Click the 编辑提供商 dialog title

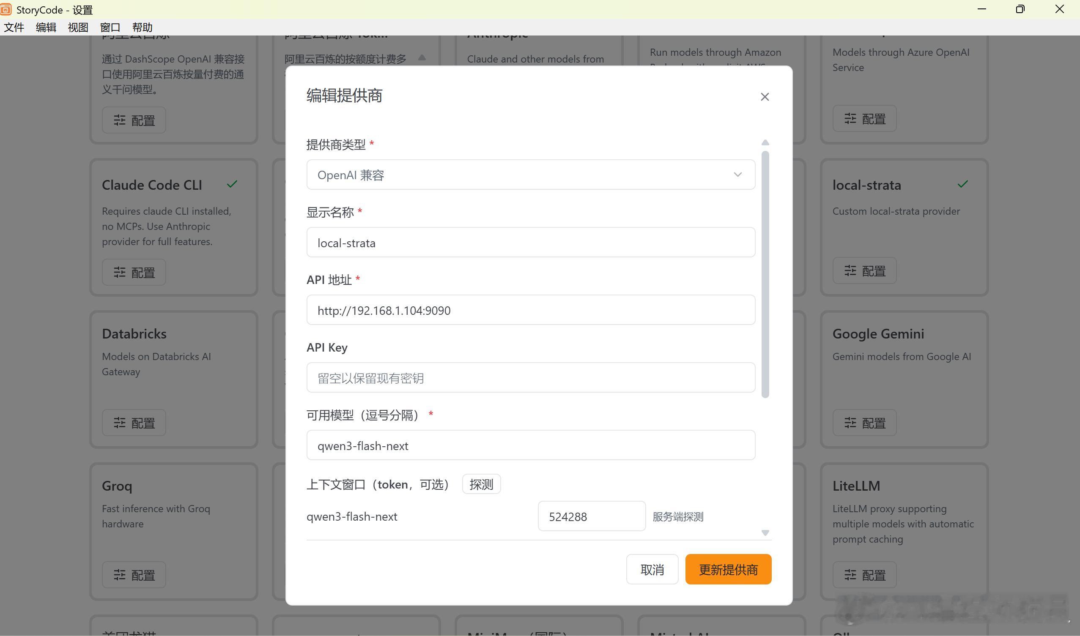[x=344, y=95]
